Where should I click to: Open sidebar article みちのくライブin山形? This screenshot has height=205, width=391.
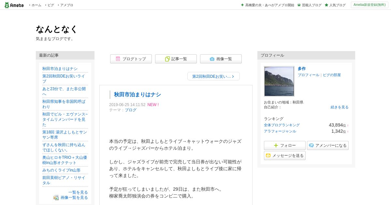[x=61, y=170]
